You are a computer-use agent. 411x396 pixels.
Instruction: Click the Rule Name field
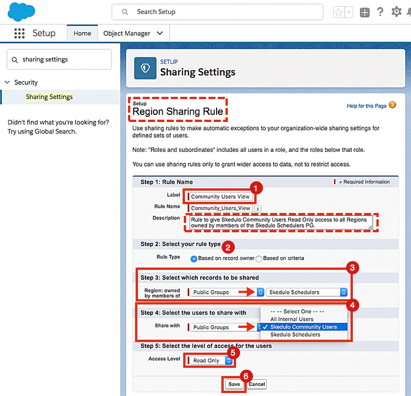[220, 208]
